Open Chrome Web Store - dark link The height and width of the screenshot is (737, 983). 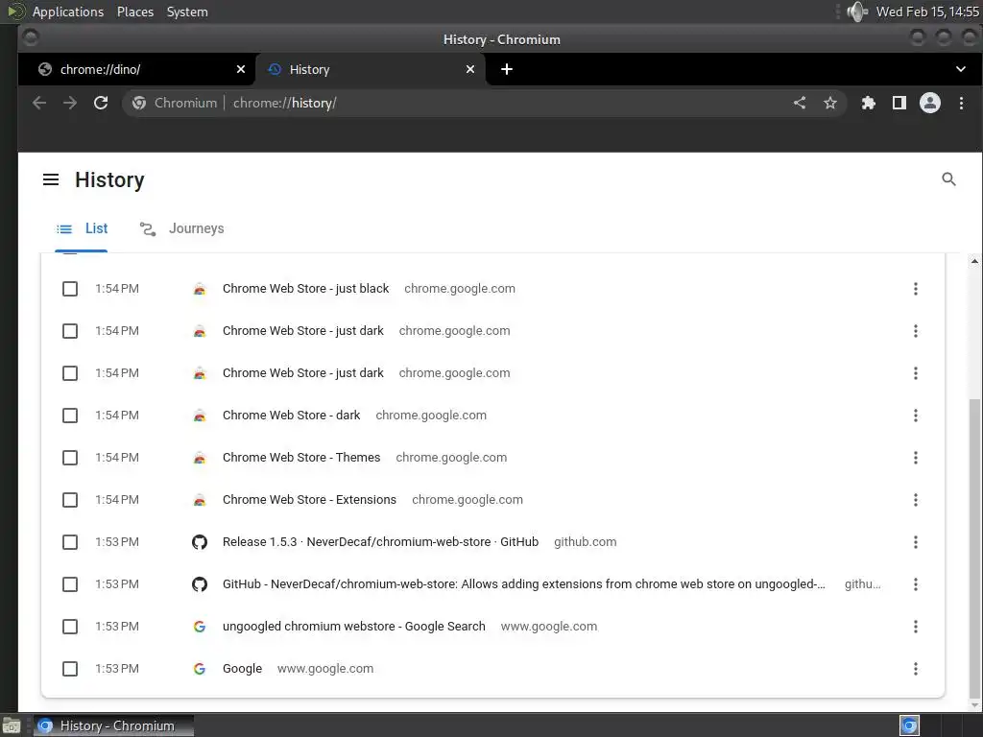click(x=292, y=416)
